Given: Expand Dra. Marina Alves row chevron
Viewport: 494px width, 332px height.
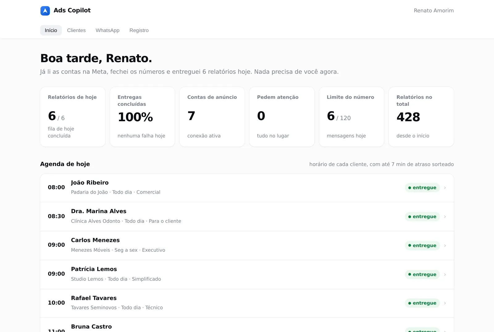Looking at the screenshot, I should 445,217.
